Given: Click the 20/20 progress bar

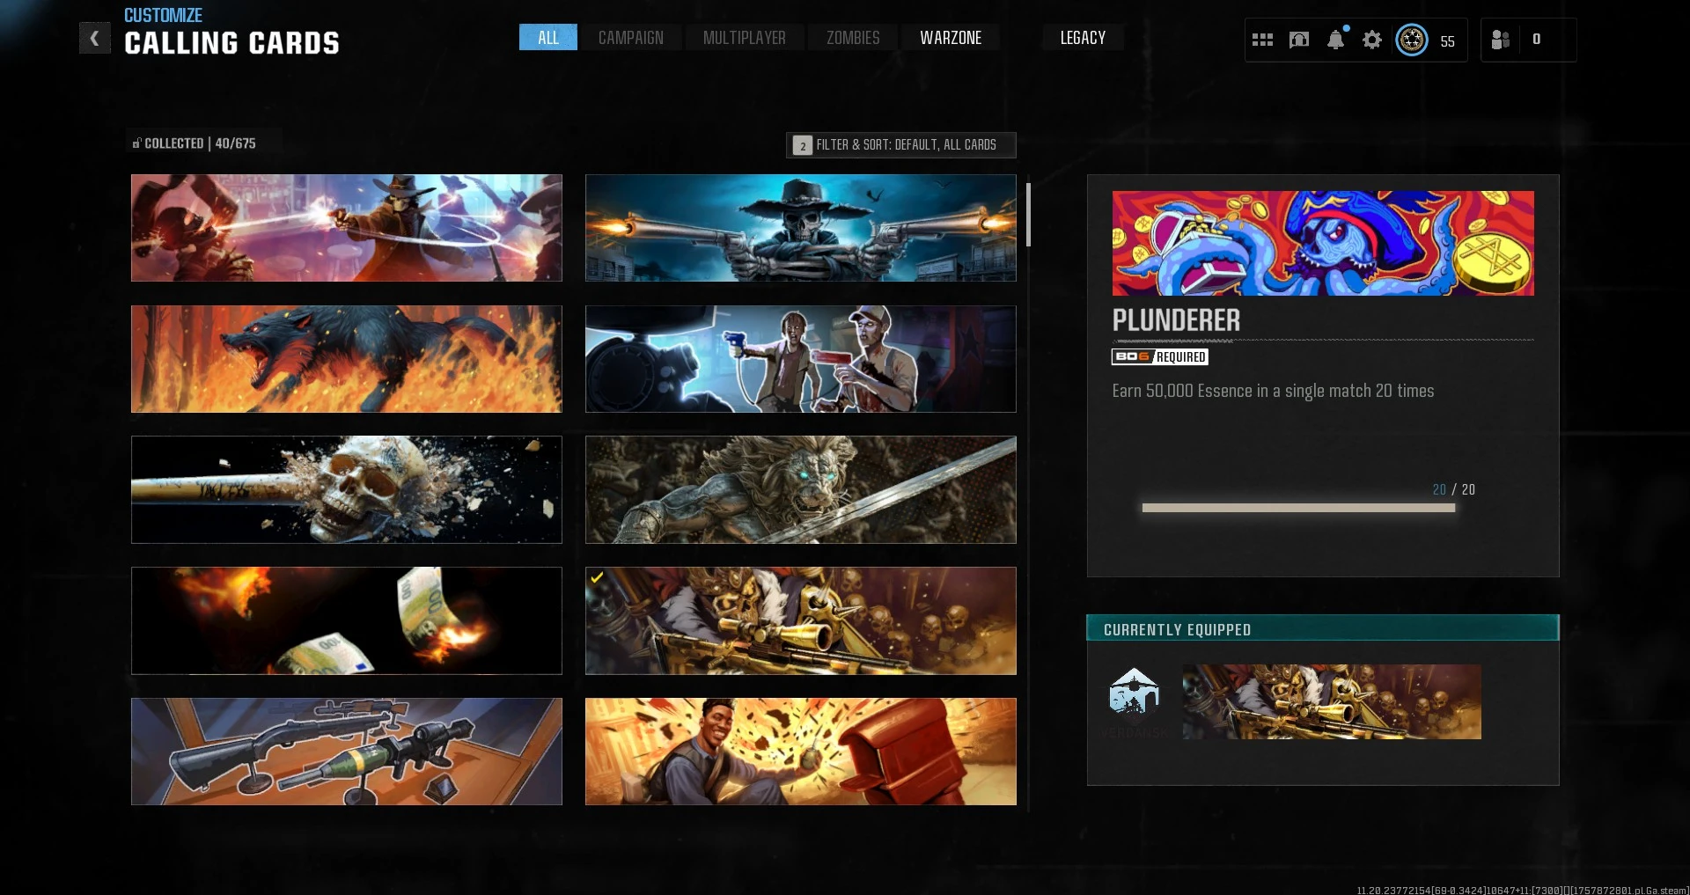Looking at the screenshot, I should pyautogui.click(x=1298, y=508).
